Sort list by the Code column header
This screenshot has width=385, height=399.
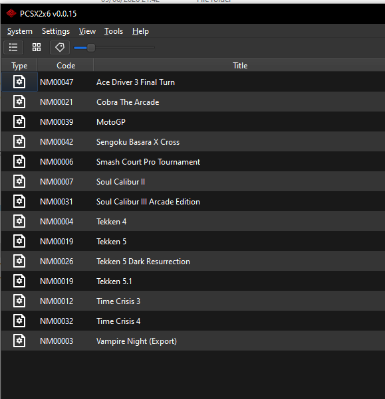tap(66, 66)
